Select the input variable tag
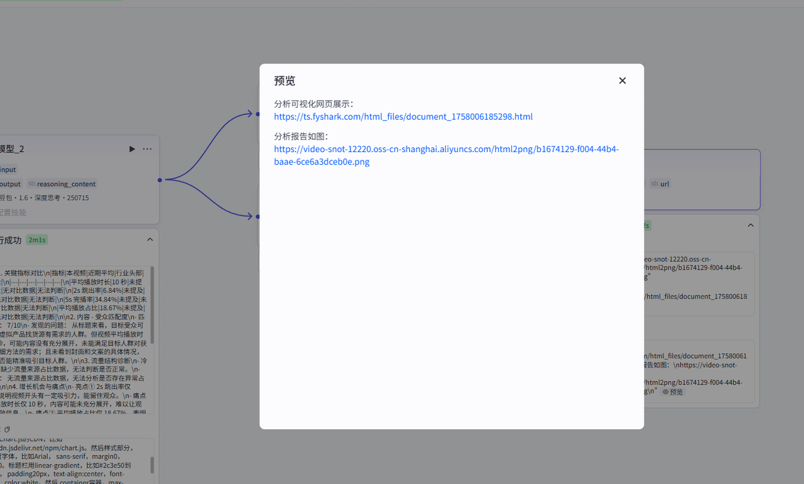 pos(8,170)
